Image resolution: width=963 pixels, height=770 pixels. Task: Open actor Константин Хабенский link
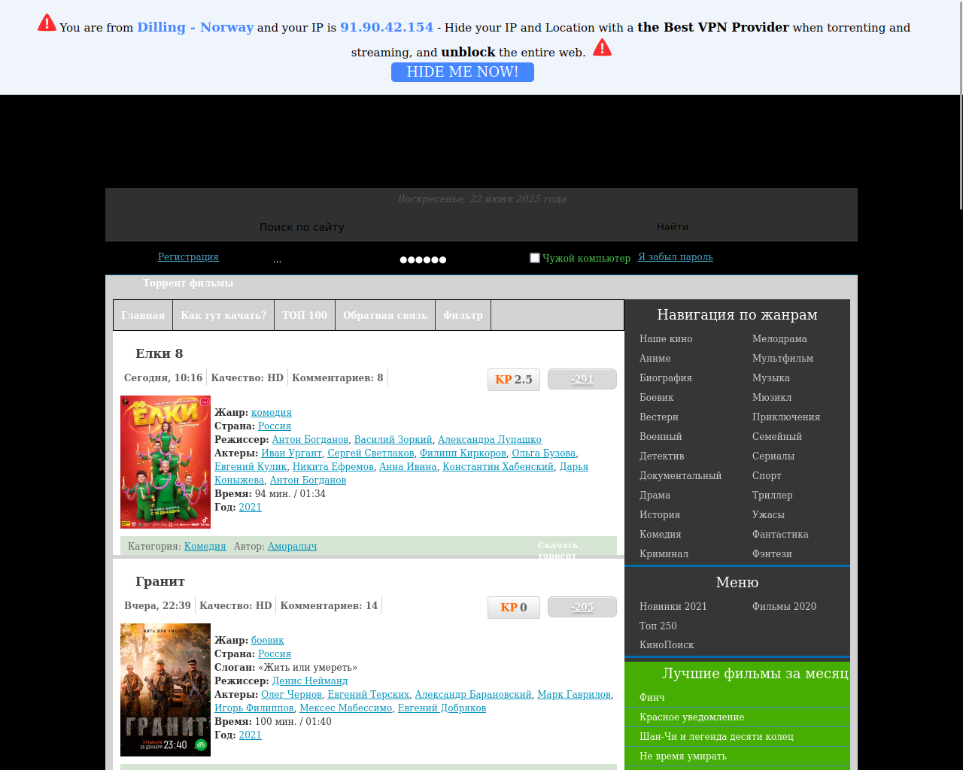click(x=498, y=466)
